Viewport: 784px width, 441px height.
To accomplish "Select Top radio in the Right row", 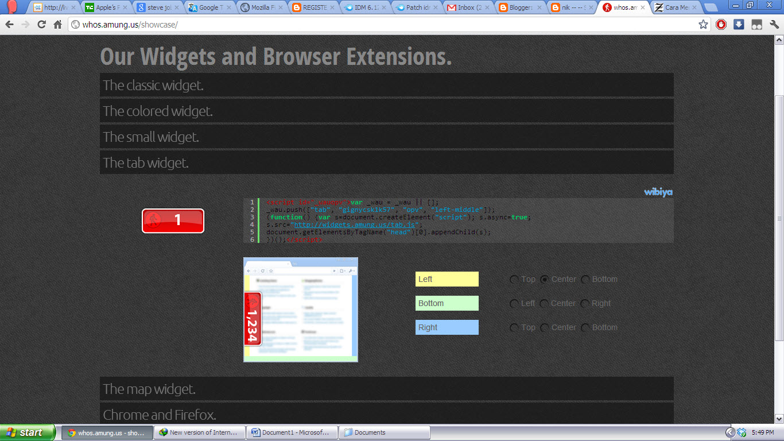I will click(x=514, y=328).
